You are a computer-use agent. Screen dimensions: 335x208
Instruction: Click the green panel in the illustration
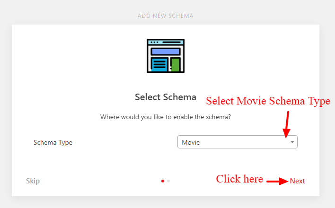click(x=176, y=65)
